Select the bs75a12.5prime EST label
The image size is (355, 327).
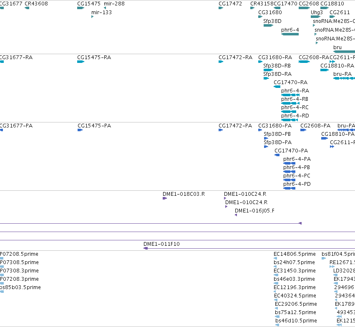click(296, 313)
